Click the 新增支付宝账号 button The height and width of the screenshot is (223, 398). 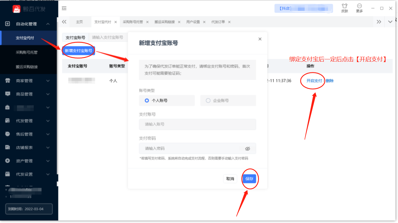pyautogui.click(x=79, y=51)
